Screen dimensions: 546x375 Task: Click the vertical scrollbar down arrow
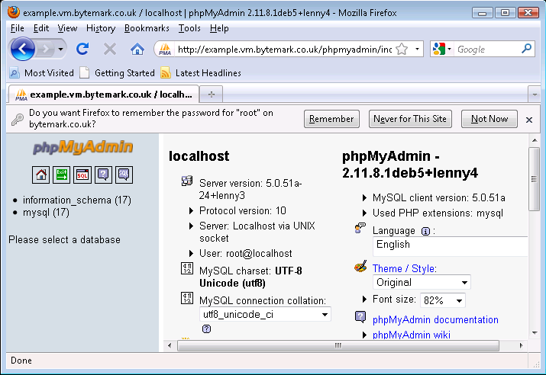point(535,333)
